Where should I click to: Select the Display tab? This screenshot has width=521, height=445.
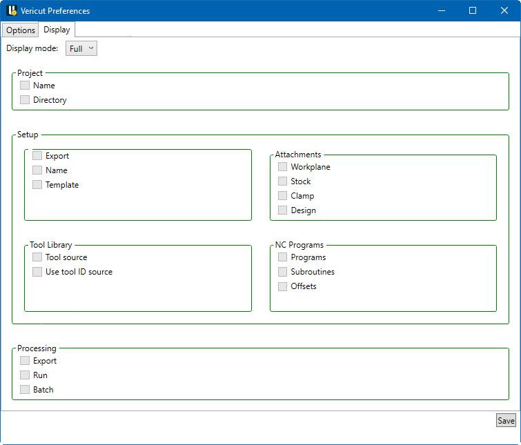[x=57, y=30]
